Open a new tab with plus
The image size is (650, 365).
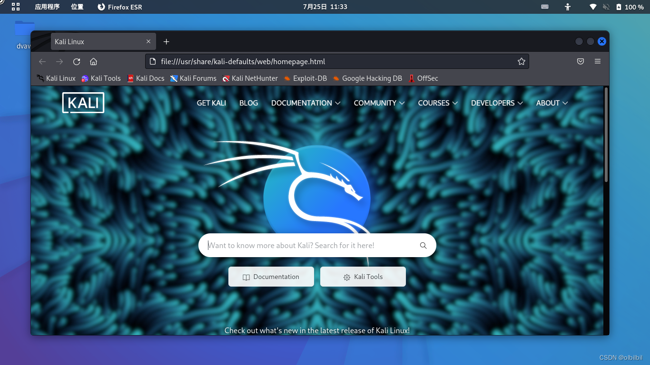pyautogui.click(x=166, y=42)
